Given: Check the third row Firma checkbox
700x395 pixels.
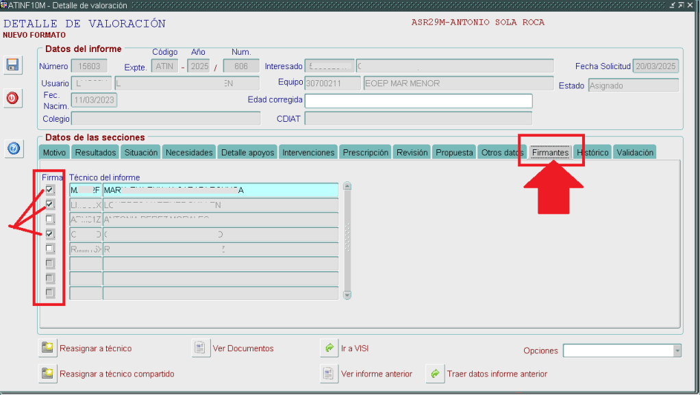Looking at the screenshot, I should (x=50, y=219).
